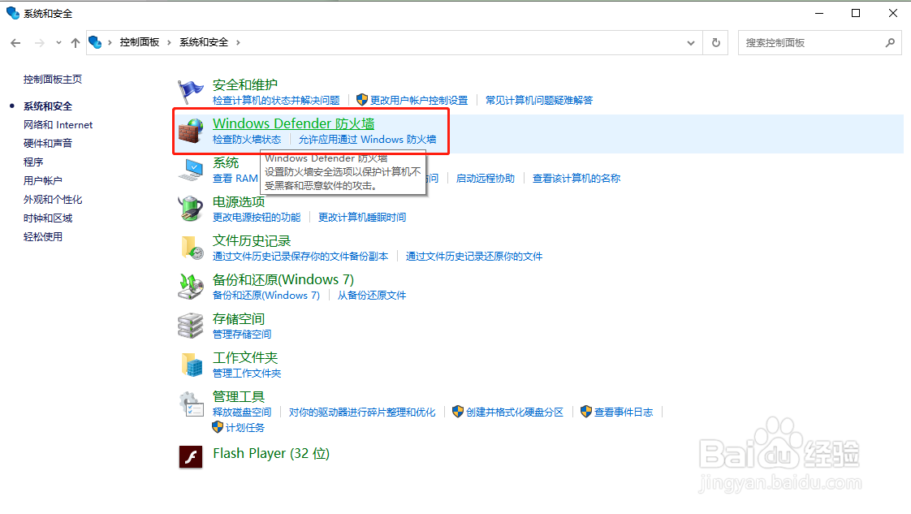Focus the 搜索控制面板 search box

pyautogui.click(x=811, y=43)
